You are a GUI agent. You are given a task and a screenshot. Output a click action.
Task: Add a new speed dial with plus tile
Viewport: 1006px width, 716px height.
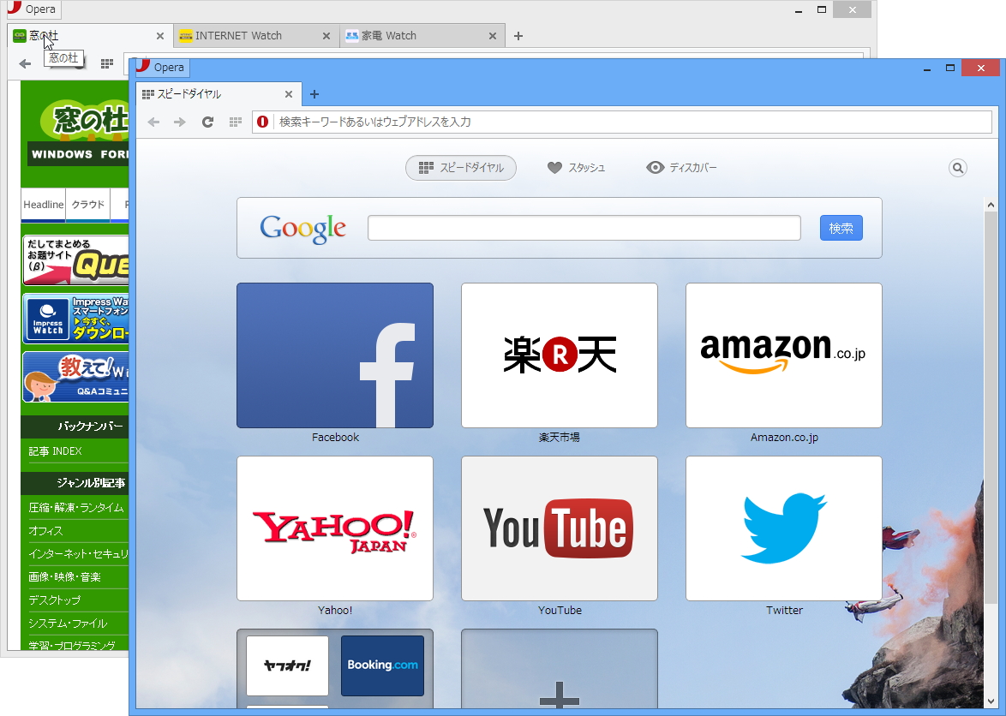pyautogui.click(x=560, y=669)
